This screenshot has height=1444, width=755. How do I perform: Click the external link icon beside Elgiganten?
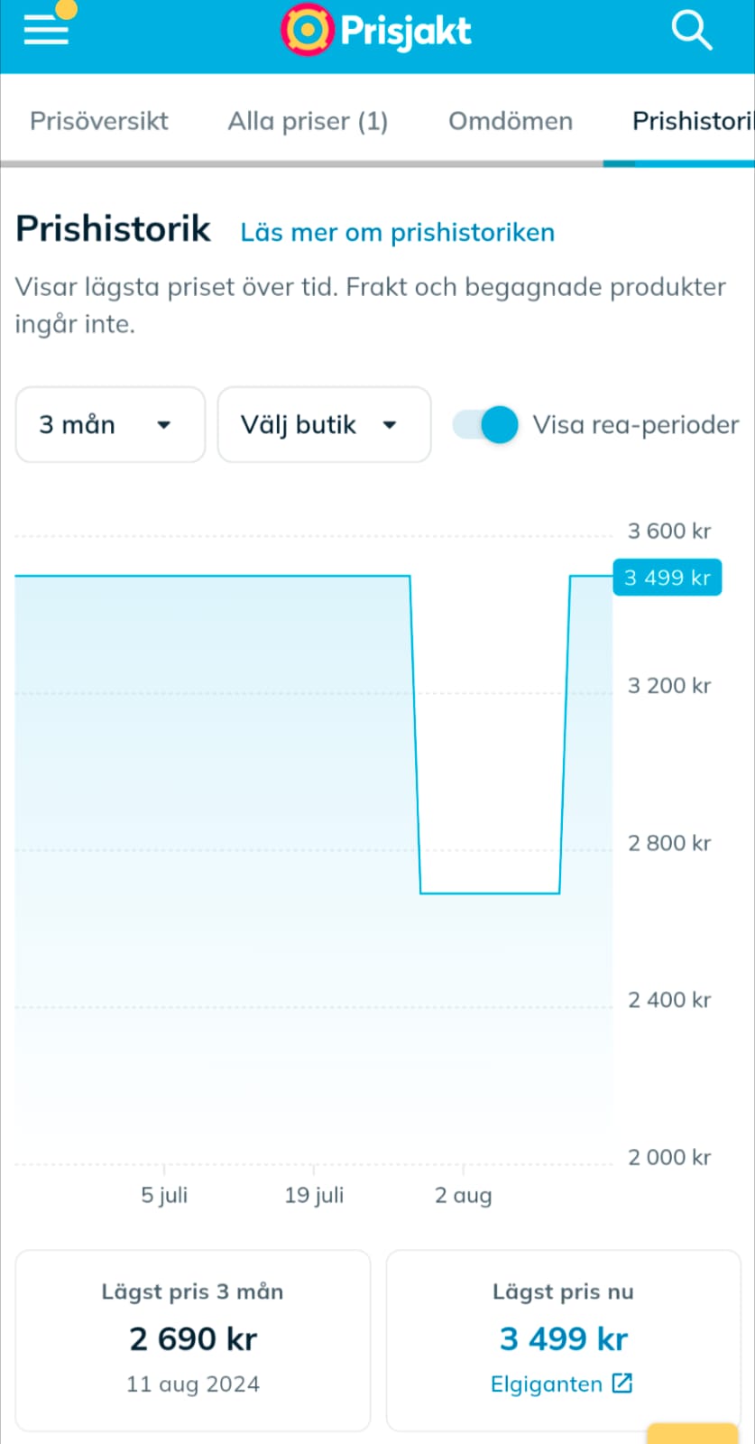[622, 1384]
